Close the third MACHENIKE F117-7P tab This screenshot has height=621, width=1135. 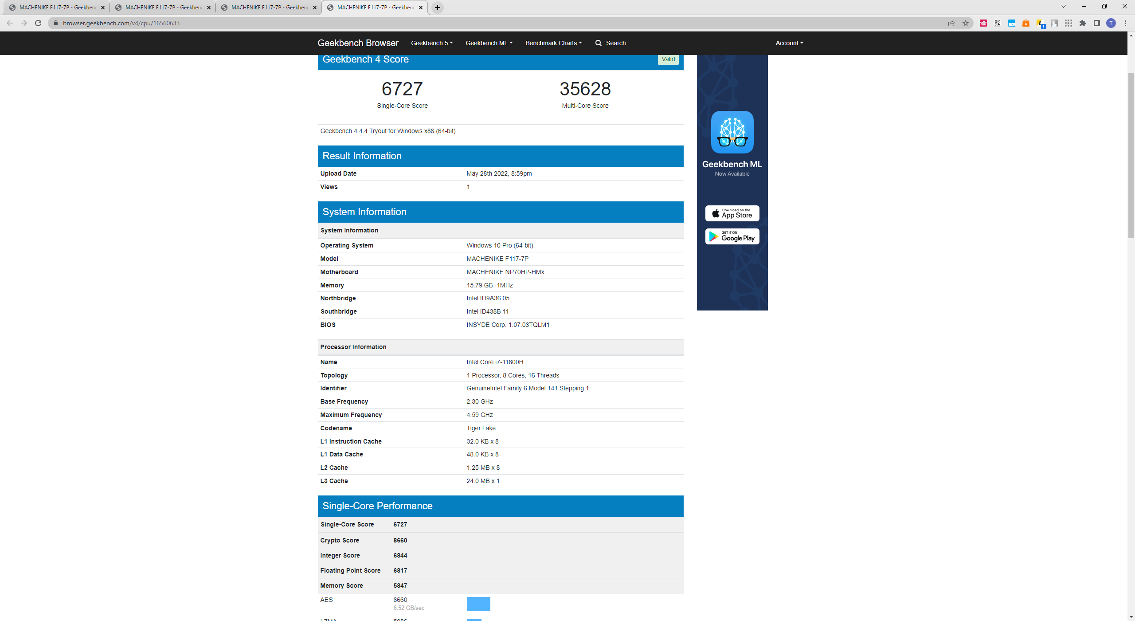point(315,8)
